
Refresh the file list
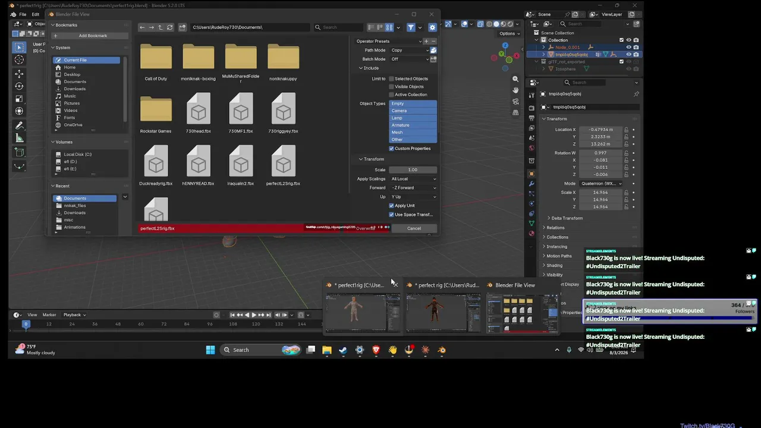pos(169,27)
